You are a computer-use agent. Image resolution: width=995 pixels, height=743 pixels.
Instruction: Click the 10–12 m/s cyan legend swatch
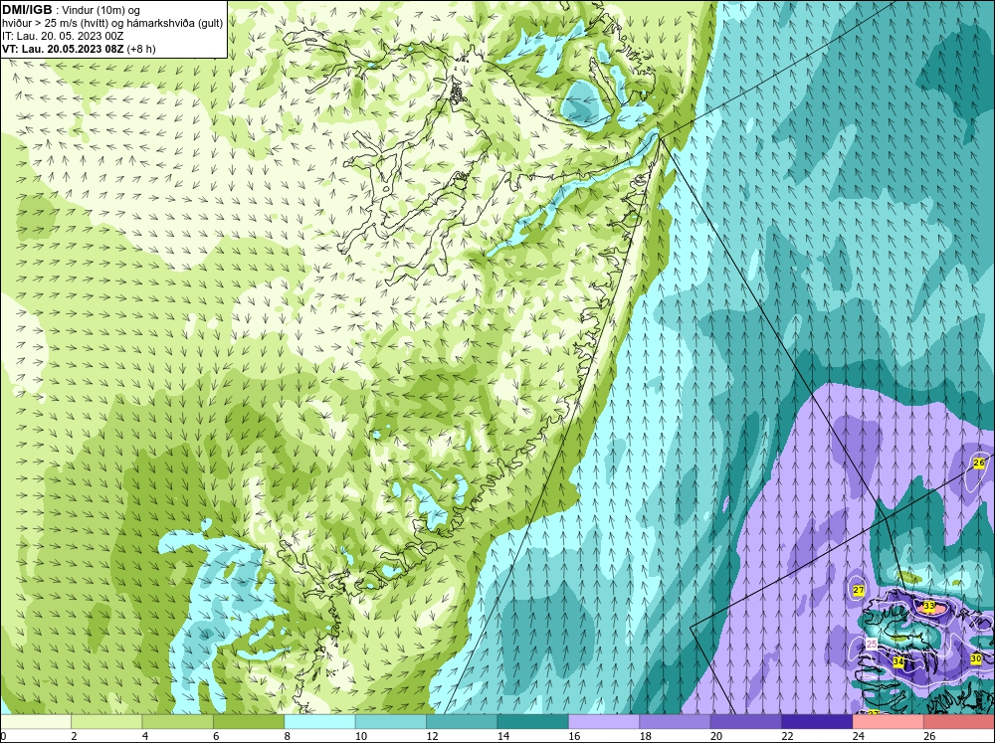point(391,722)
